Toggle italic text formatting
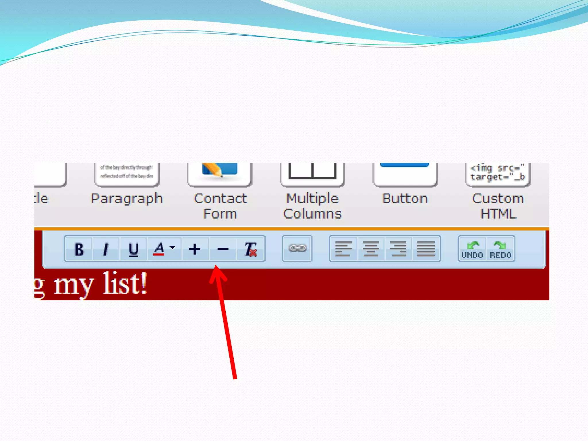The image size is (588, 441). [x=106, y=249]
